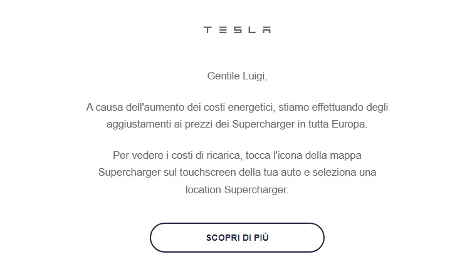Click "Supercharger" before "in tutta Europa"
The image size is (472, 267).
coord(261,124)
